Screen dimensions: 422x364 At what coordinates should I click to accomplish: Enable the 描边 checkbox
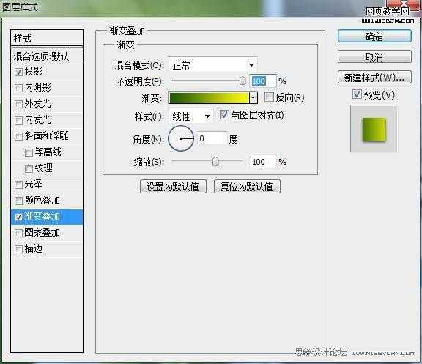tap(18, 249)
